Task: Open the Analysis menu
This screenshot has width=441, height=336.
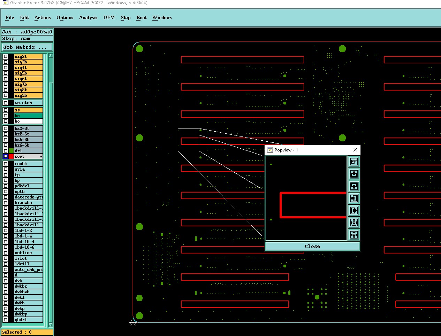Action: pyautogui.click(x=88, y=18)
